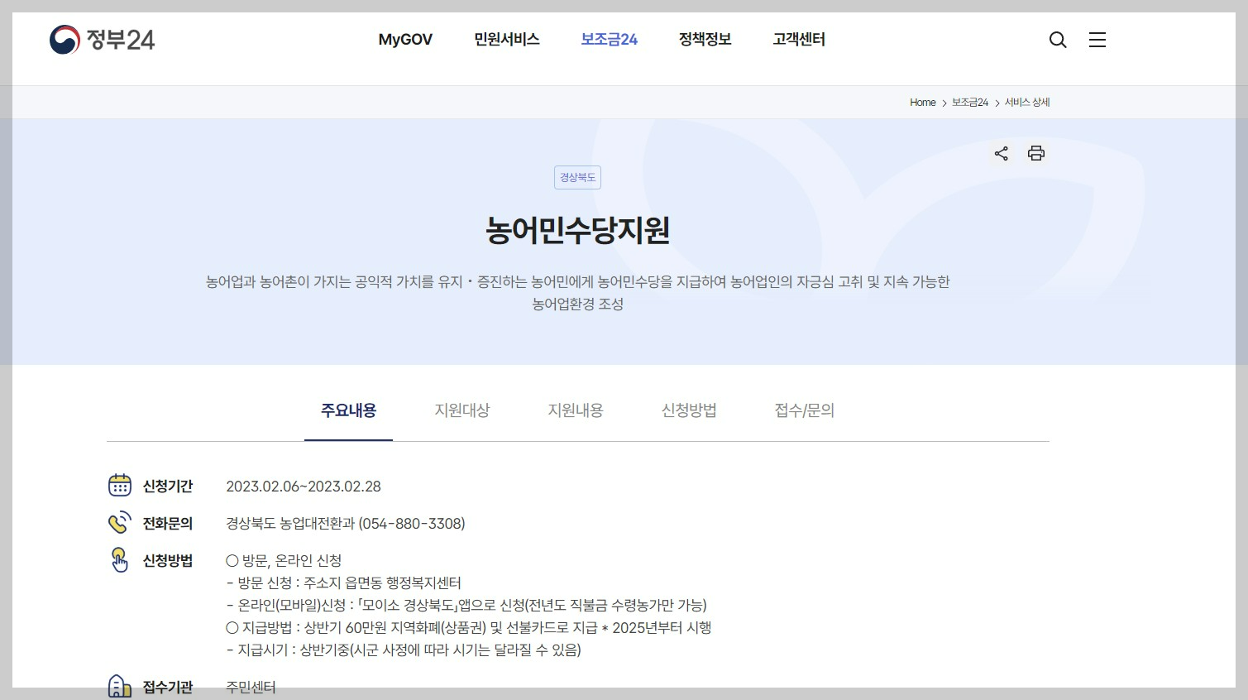
Task: Click 서비스 상세 breadcrumb
Action: pos(1027,103)
